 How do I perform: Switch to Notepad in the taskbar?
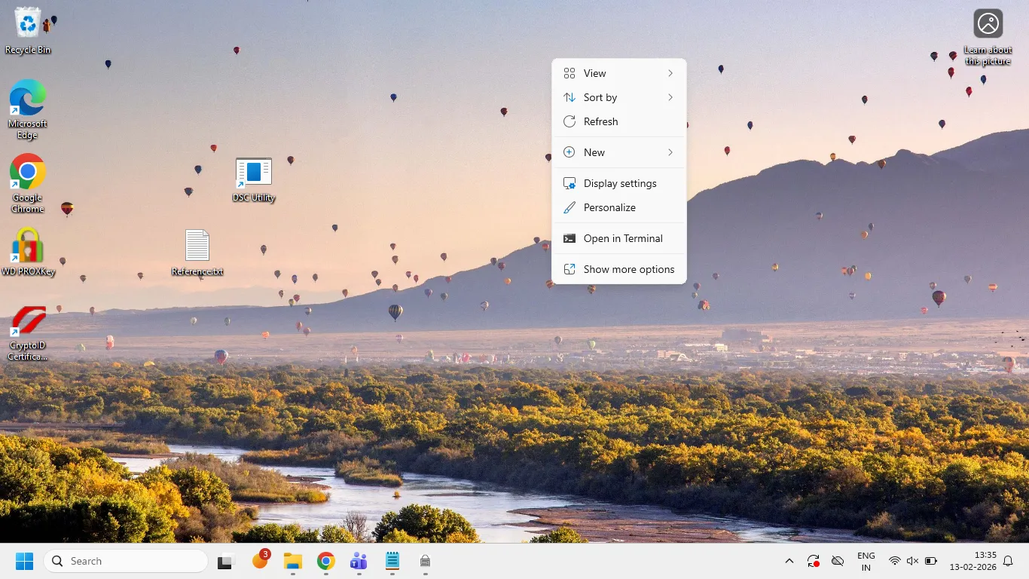click(x=392, y=561)
